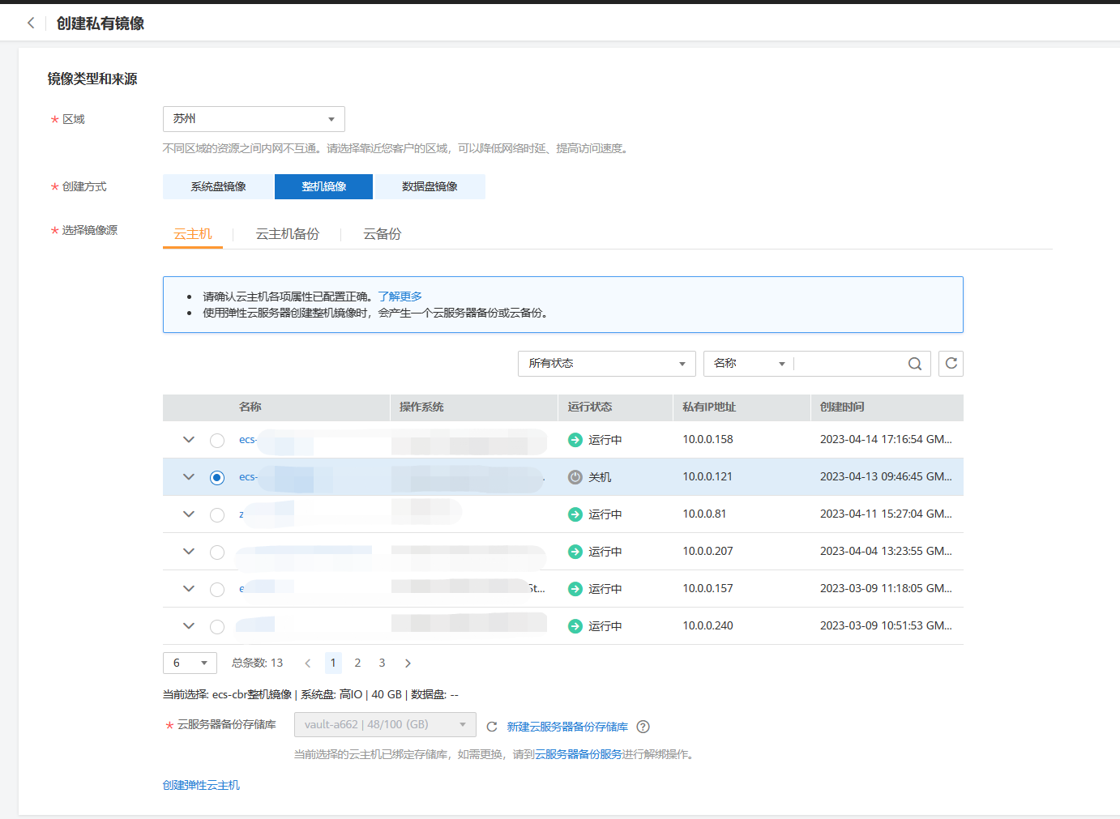Open help for backup vault
The height and width of the screenshot is (819, 1120).
point(643,727)
